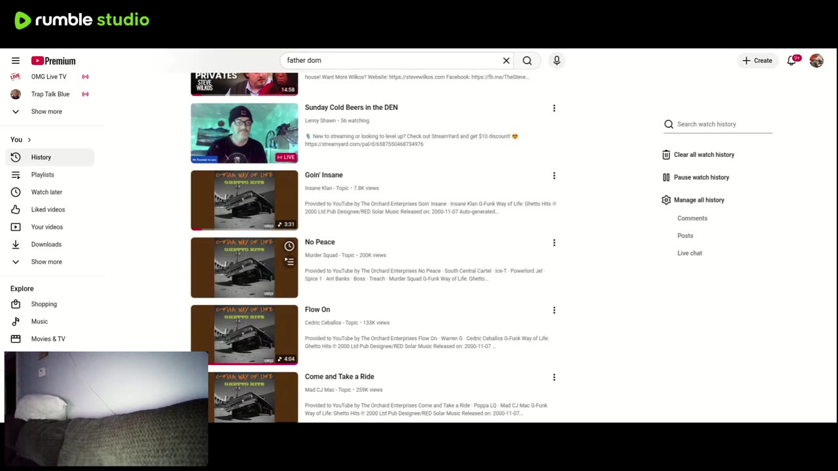Image resolution: width=838 pixels, height=471 pixels.
Task: Open Live chat history link
Action: (x=689, y=253)
